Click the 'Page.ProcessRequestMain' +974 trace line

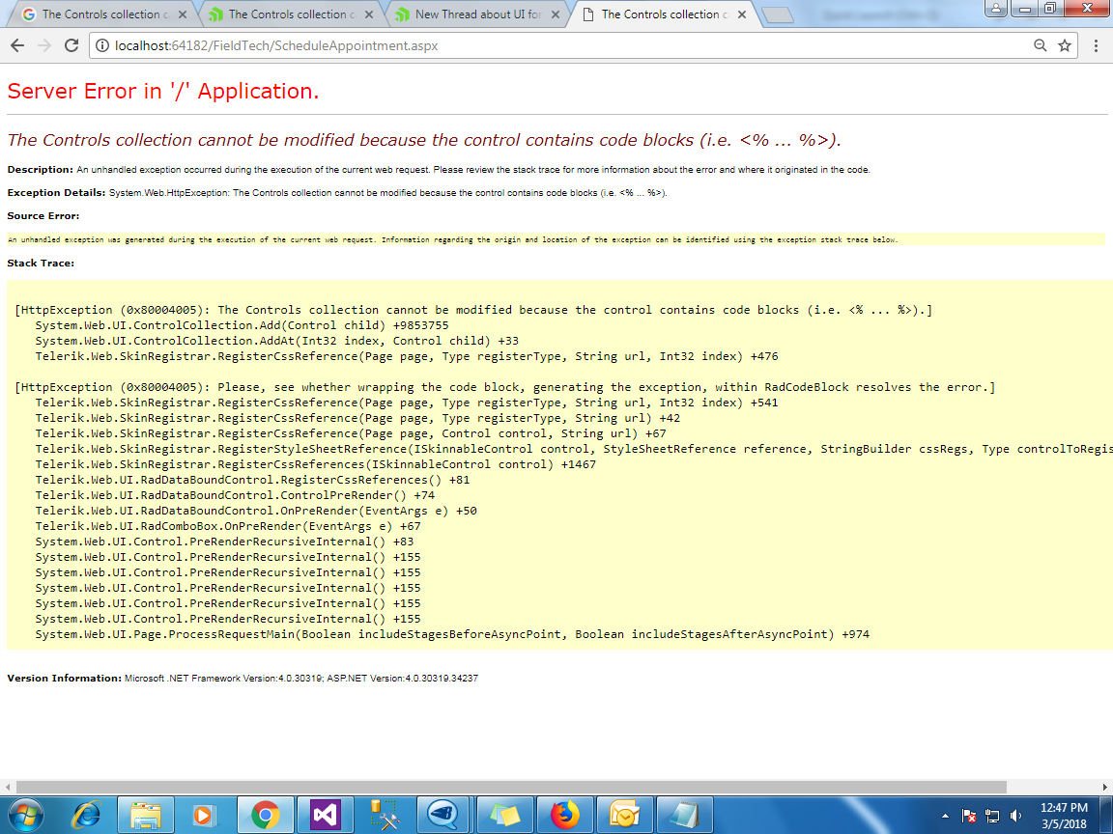(452, 634)
